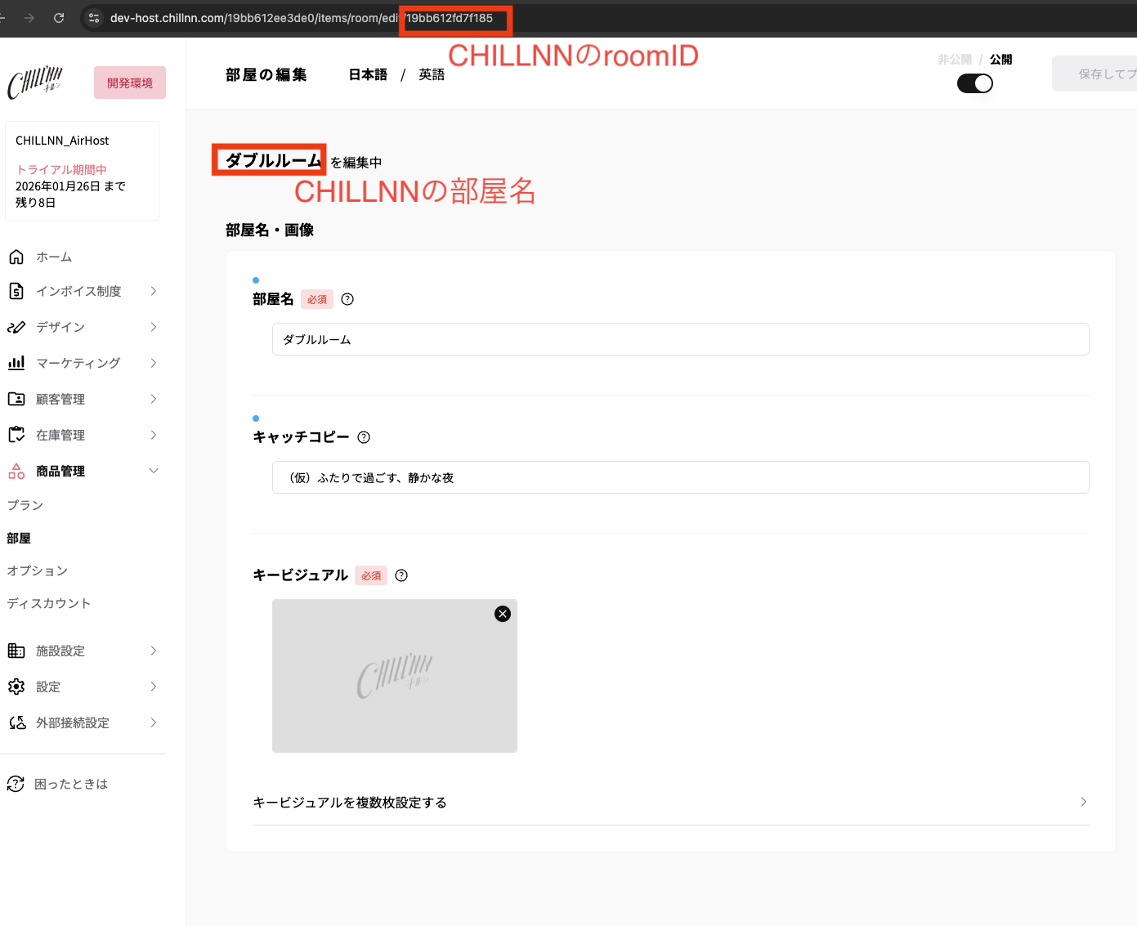The image size is (1137, 926).
Task: Click the インボイス制度 menu label
Action: (78, 291)
